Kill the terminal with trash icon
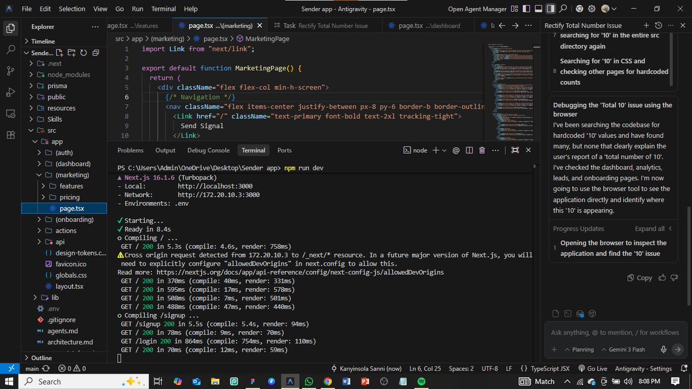 pos(482,150)
